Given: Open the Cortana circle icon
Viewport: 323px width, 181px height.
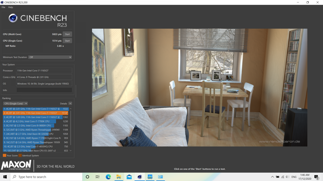Looking at the screenshot, I should click(x=87, y=177).
